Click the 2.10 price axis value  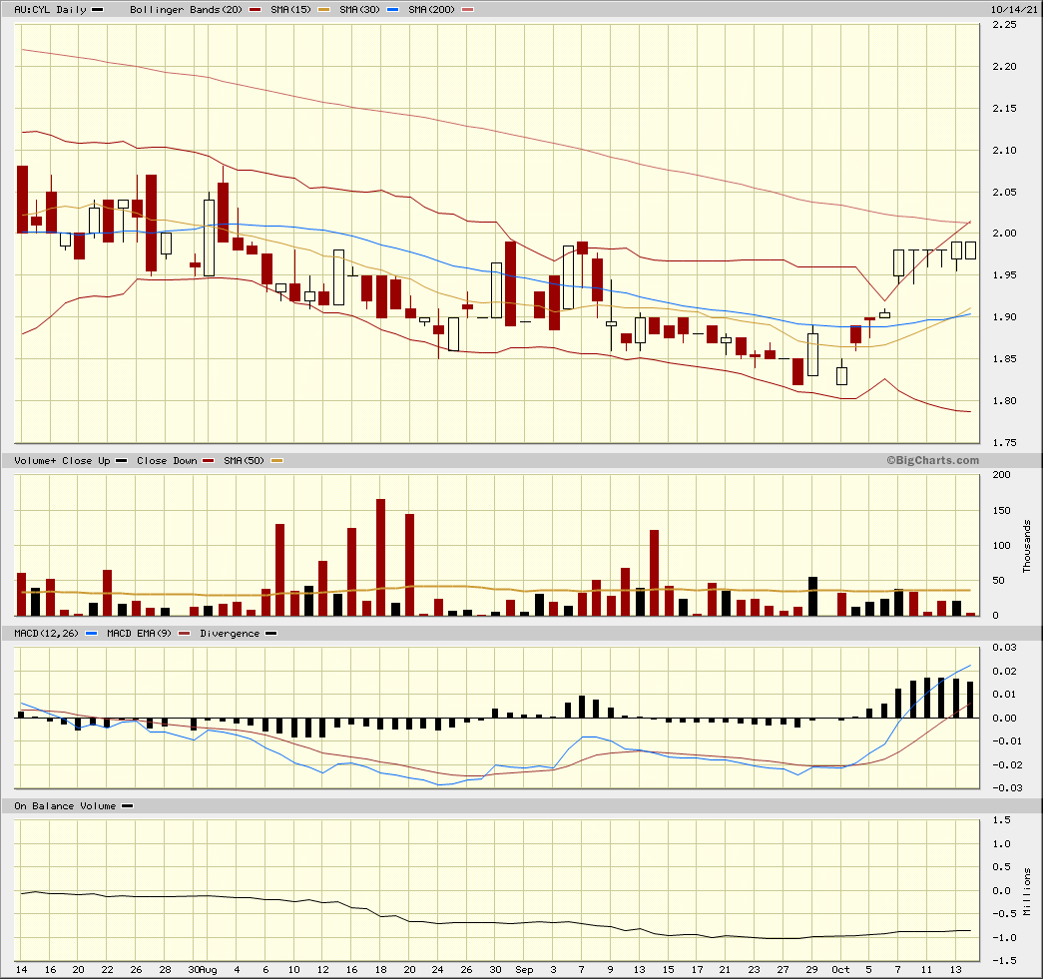pos(1004,151)
